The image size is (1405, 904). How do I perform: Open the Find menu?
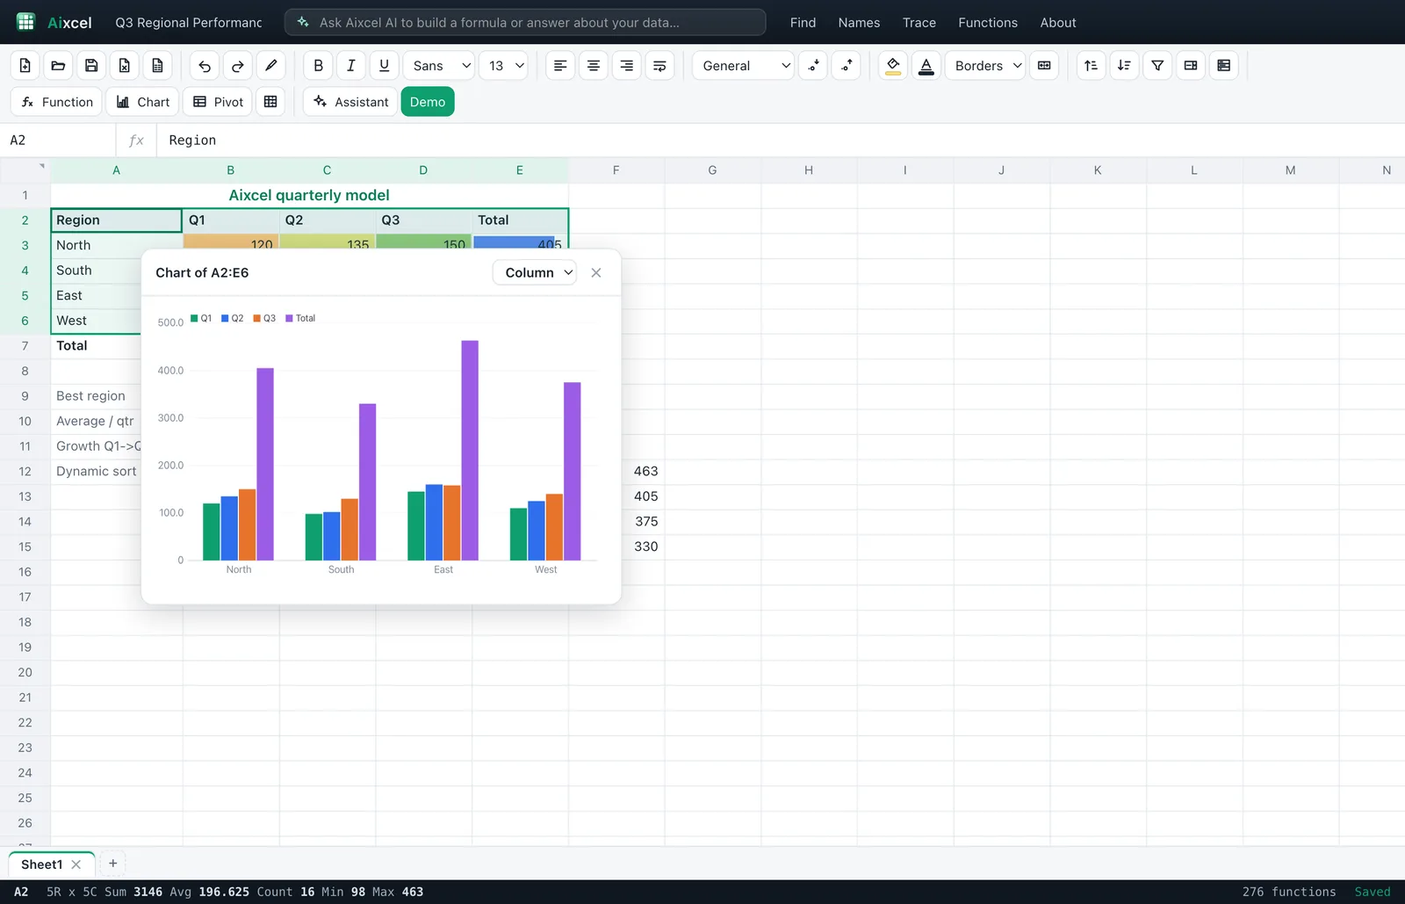pos(803,23)
